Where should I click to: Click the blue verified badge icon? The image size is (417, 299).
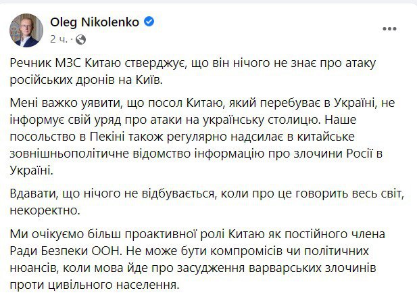[150, 22]
